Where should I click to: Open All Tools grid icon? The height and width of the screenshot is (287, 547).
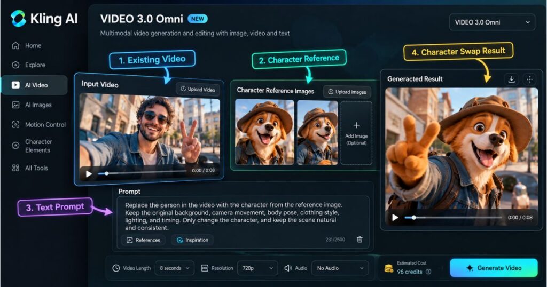pos(15,168)
